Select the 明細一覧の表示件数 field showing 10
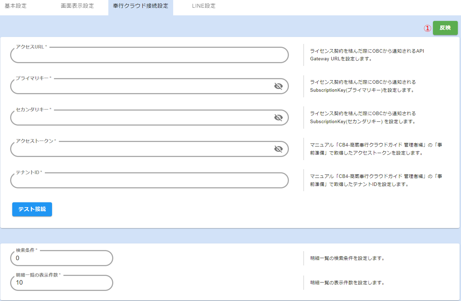The image size is (461, 301). click(x=61, y=283)
